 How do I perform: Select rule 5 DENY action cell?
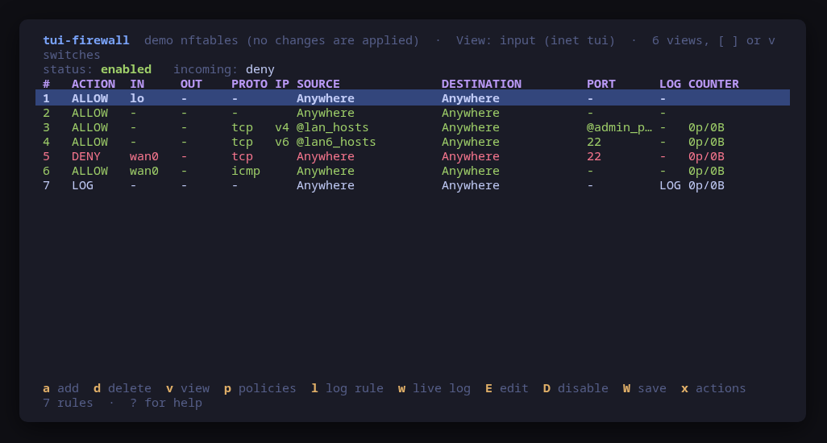(86, 156)
